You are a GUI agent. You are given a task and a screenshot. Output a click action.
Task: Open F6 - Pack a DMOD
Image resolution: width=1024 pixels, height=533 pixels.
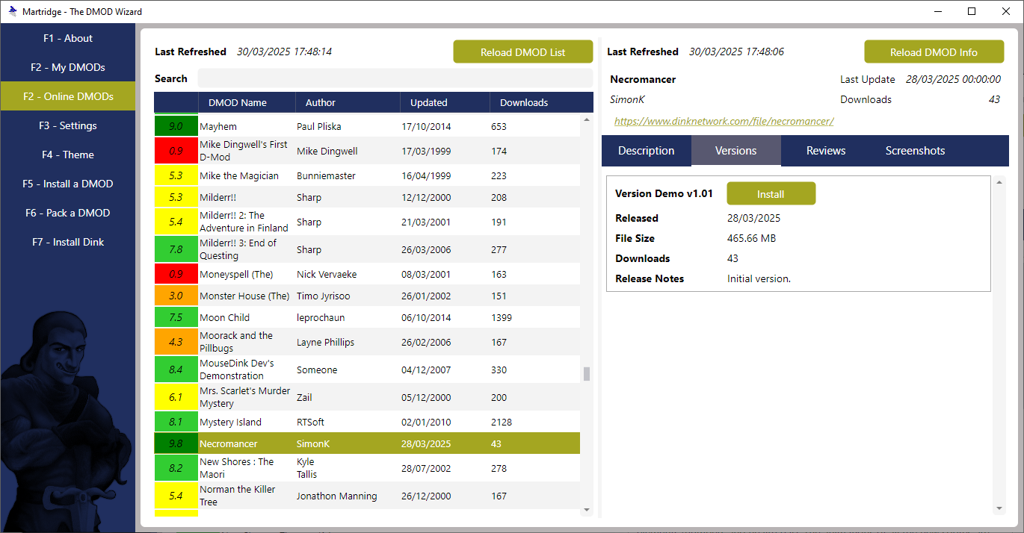click(x=68, y=213)
